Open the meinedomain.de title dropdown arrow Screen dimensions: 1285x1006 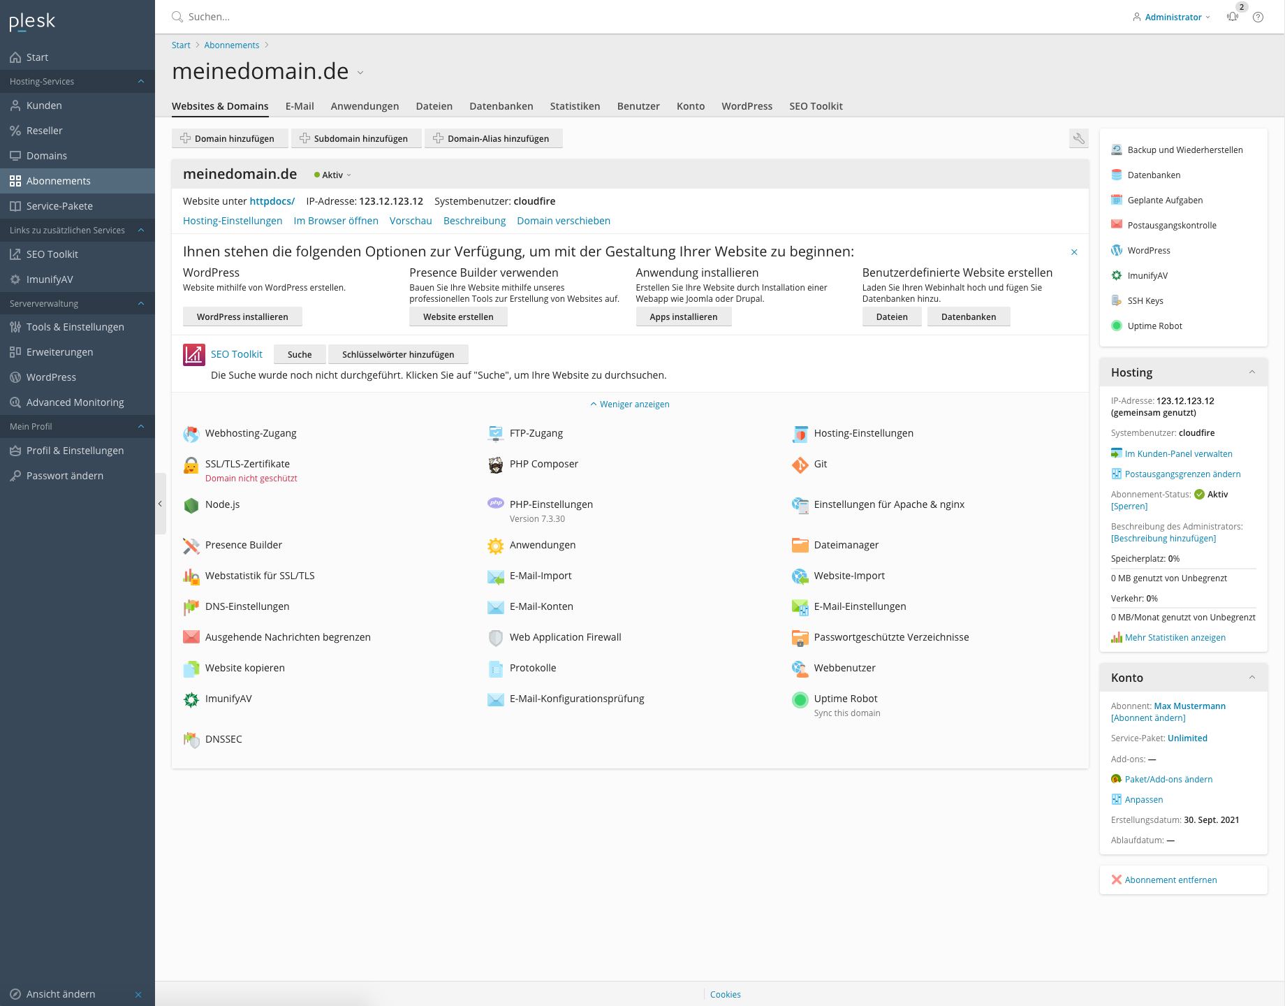(360, 73)
